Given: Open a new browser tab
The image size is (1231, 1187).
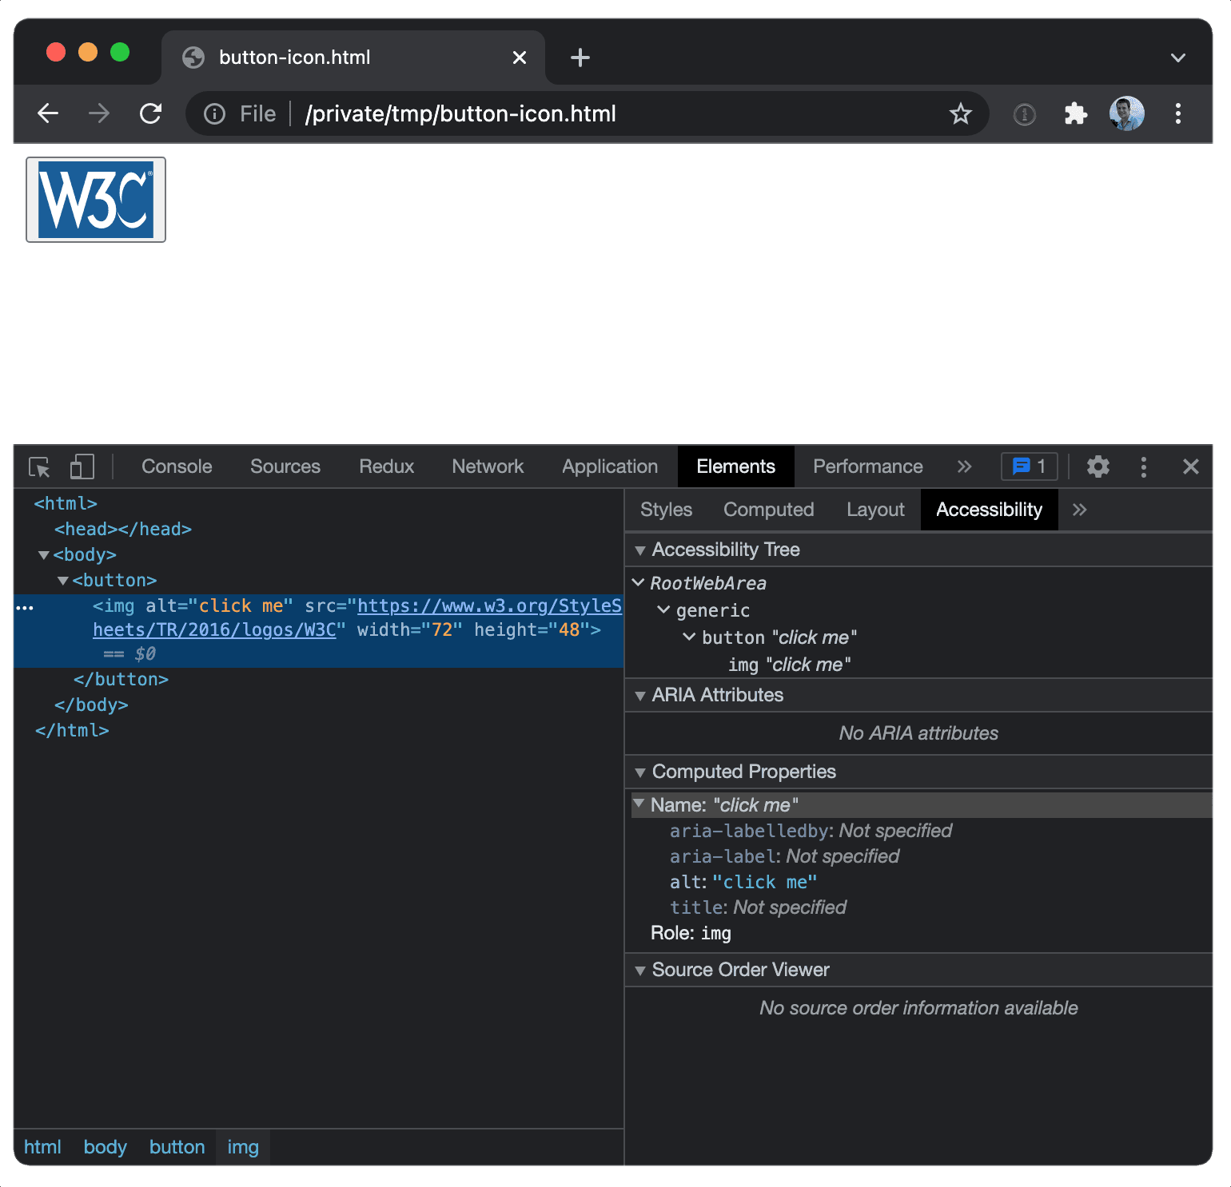Looking at the screenshot, I should coord(580,58).
